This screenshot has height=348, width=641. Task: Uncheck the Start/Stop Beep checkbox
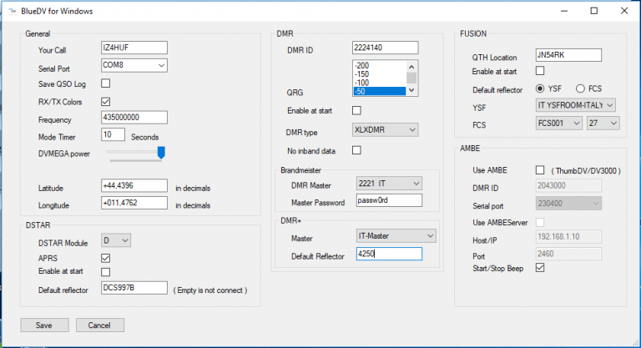click(540, 268)
